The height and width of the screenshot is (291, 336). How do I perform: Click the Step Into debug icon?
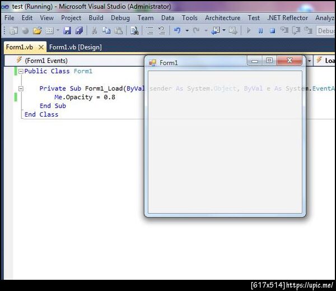284,30
